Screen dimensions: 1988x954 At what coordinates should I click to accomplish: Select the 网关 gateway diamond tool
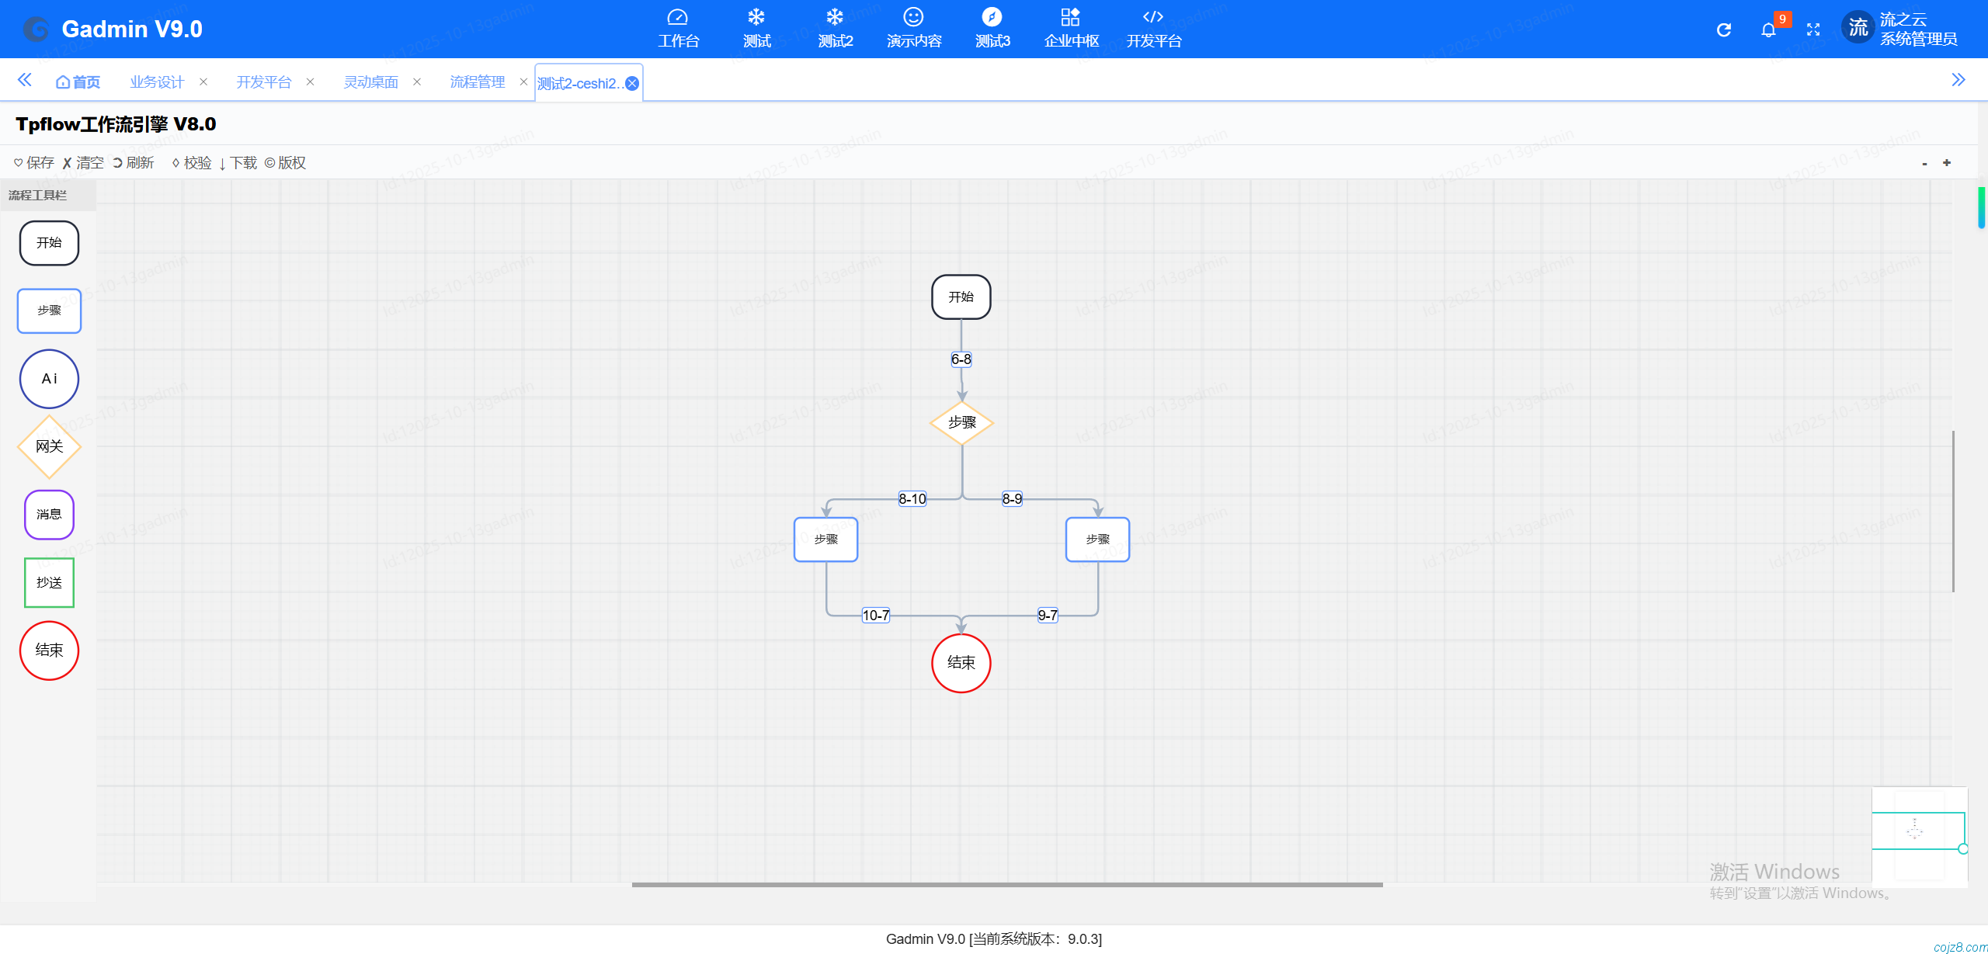[x=49, y=446]
